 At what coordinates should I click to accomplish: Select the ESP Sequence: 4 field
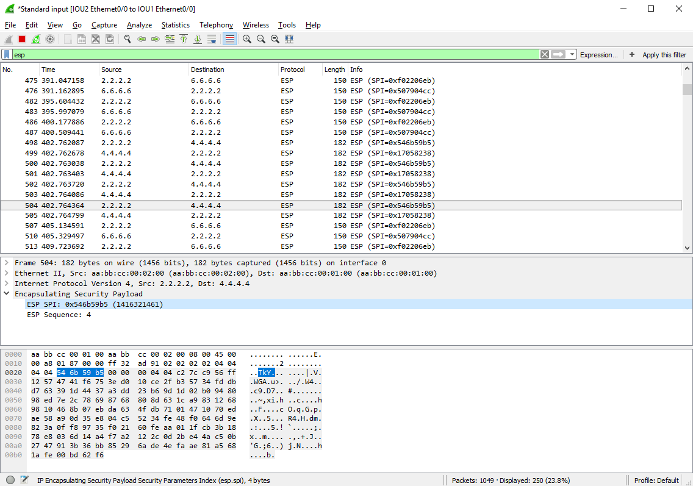tap(59, 315)
